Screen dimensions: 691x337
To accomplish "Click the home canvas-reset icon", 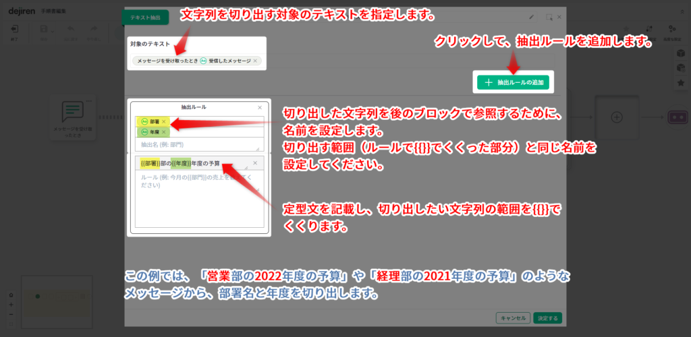I will [11, 295].
